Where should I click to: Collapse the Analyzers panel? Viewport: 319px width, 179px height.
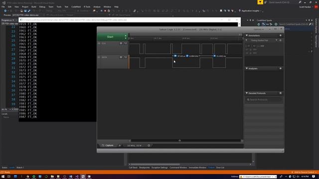pyautogui.click(x=247, y=69)
